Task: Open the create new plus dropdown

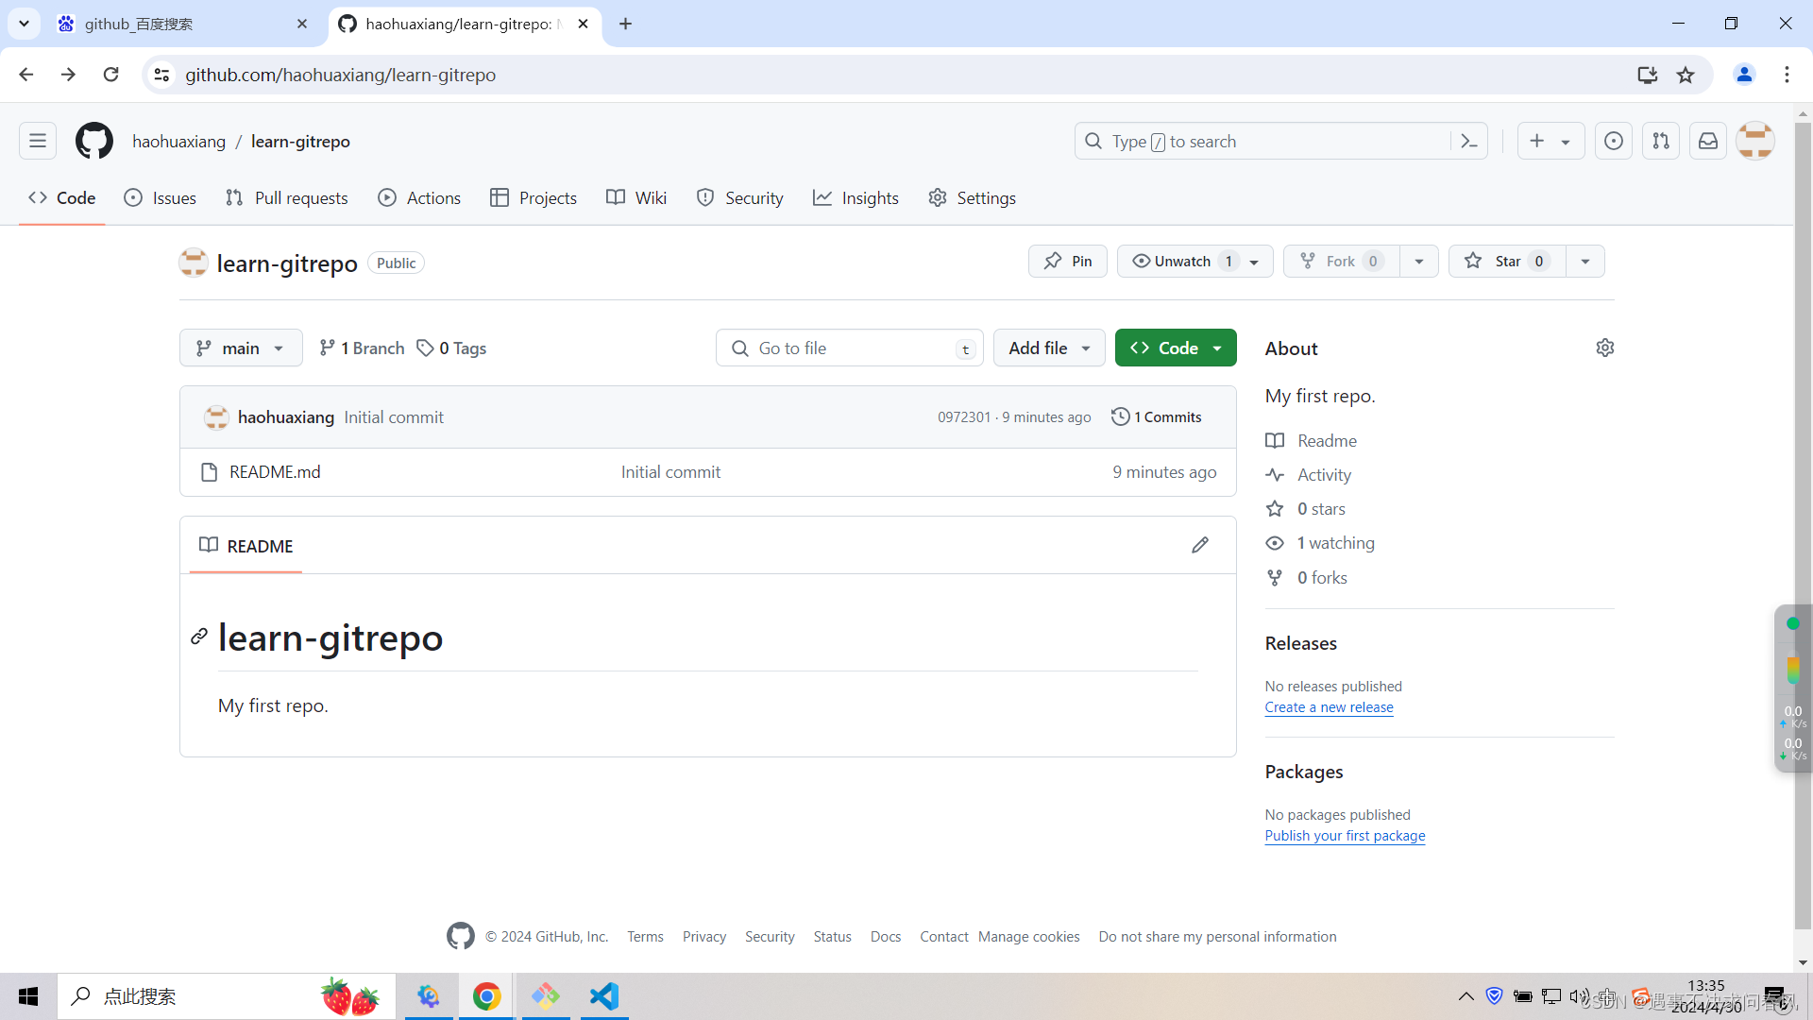Action: pyautogui.click(x=1550, y=142)
